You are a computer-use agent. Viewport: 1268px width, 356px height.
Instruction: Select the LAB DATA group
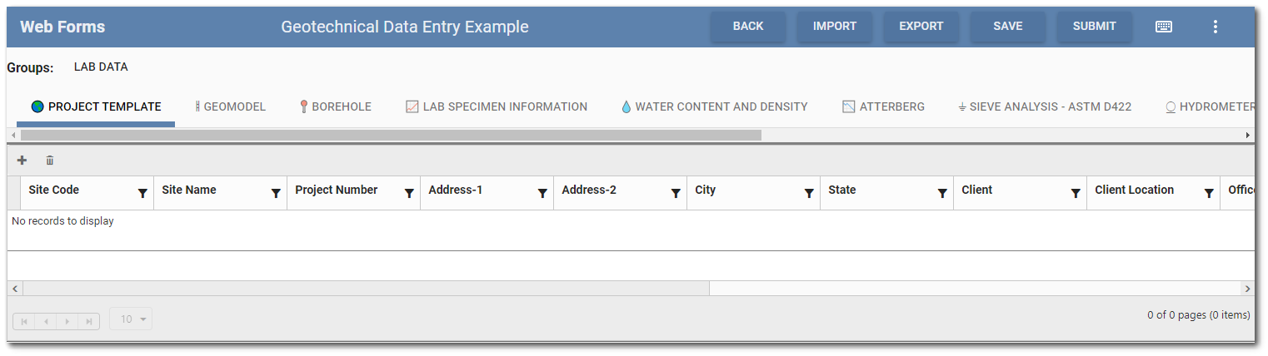pos(101,67)
